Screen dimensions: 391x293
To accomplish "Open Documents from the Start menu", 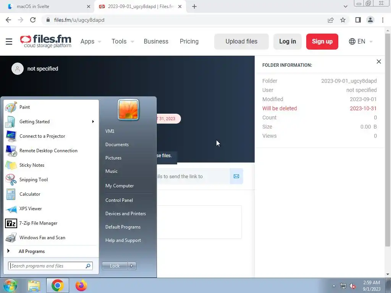I will coord(117,145).
